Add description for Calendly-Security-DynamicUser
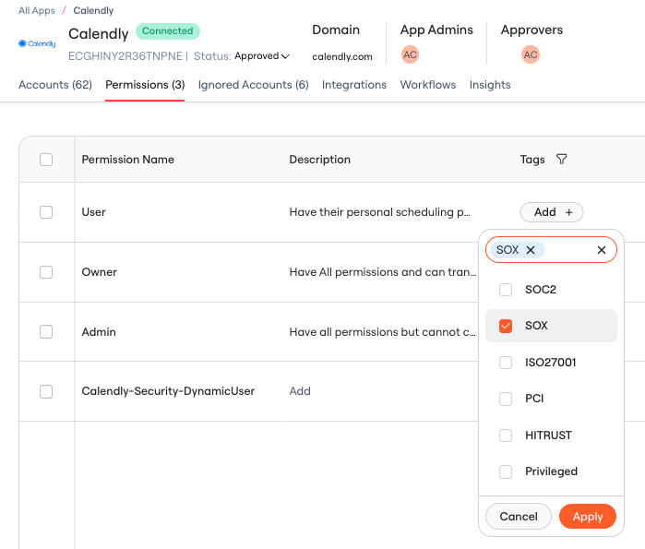 pos(300,391)
